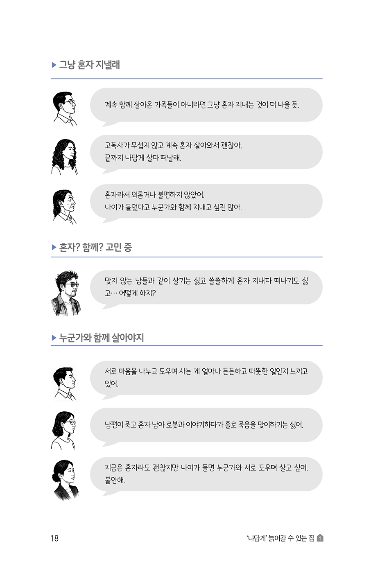Click the woman with hair bun avatar
Viewport: 389px width, 573px height.
pos(66,481)
